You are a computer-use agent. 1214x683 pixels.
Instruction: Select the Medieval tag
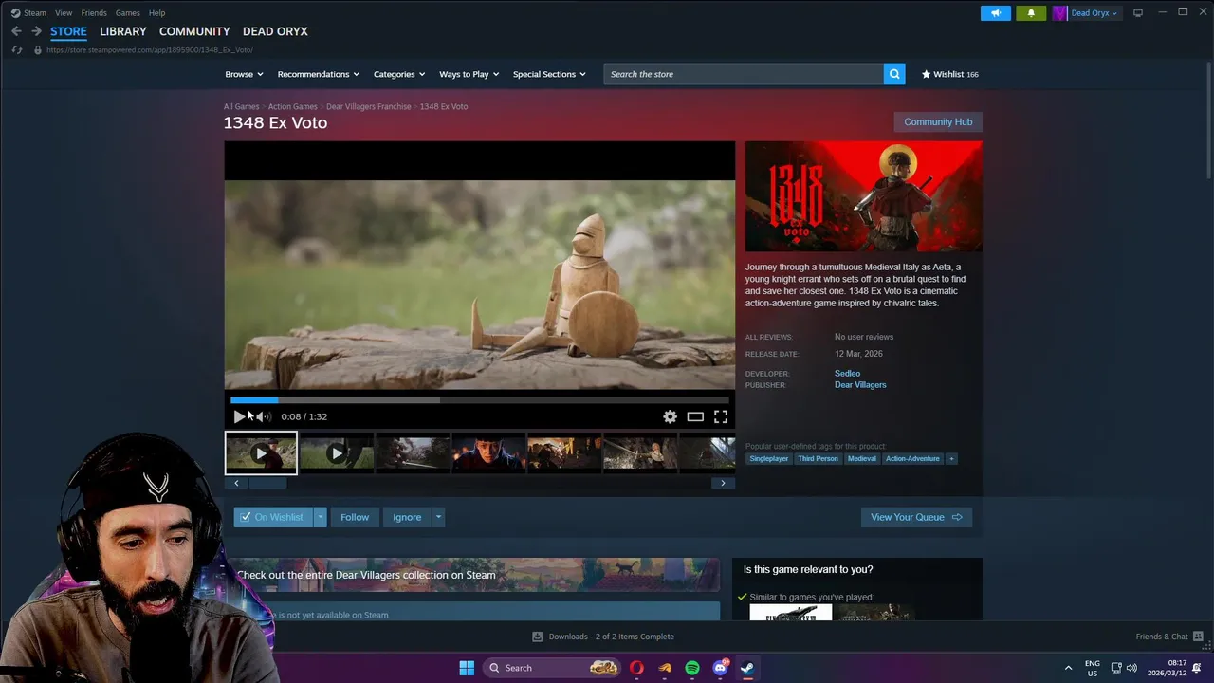(862, 458)
